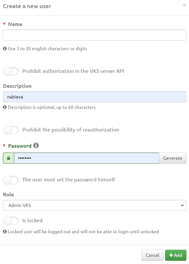Screen dimensions: 189x264
Task: Click the Password label text
Action: 20,146
